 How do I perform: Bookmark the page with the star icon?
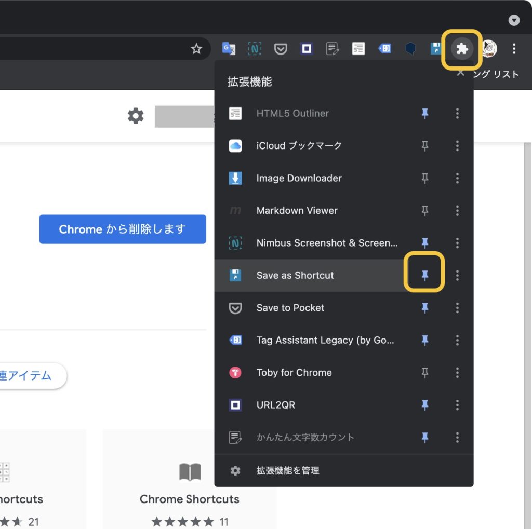196,48
